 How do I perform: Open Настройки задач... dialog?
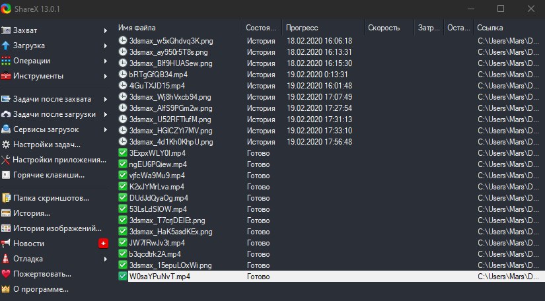(x=55, y=145)
